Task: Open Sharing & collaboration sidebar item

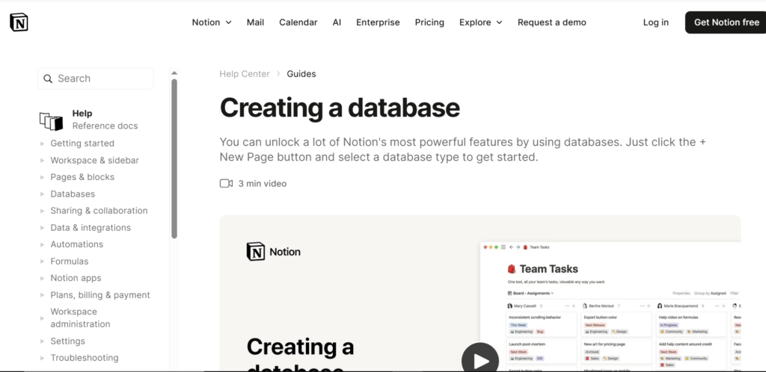Action: click(x=99, y=211)
